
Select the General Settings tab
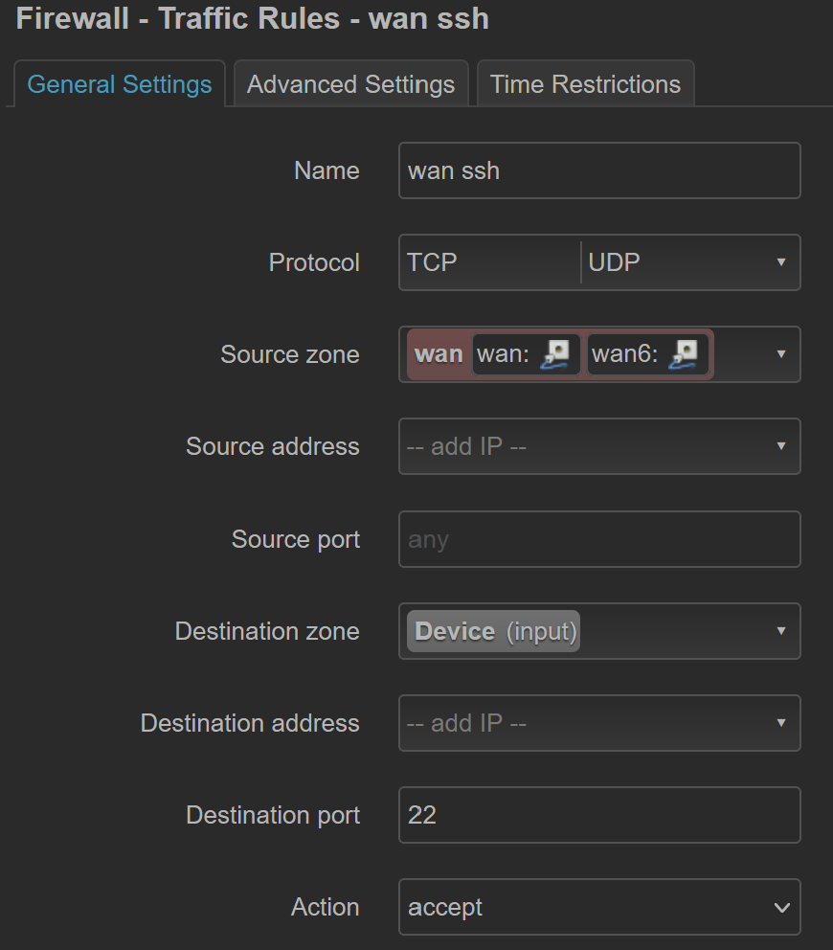pyautogui.click(x=119, y=84)
